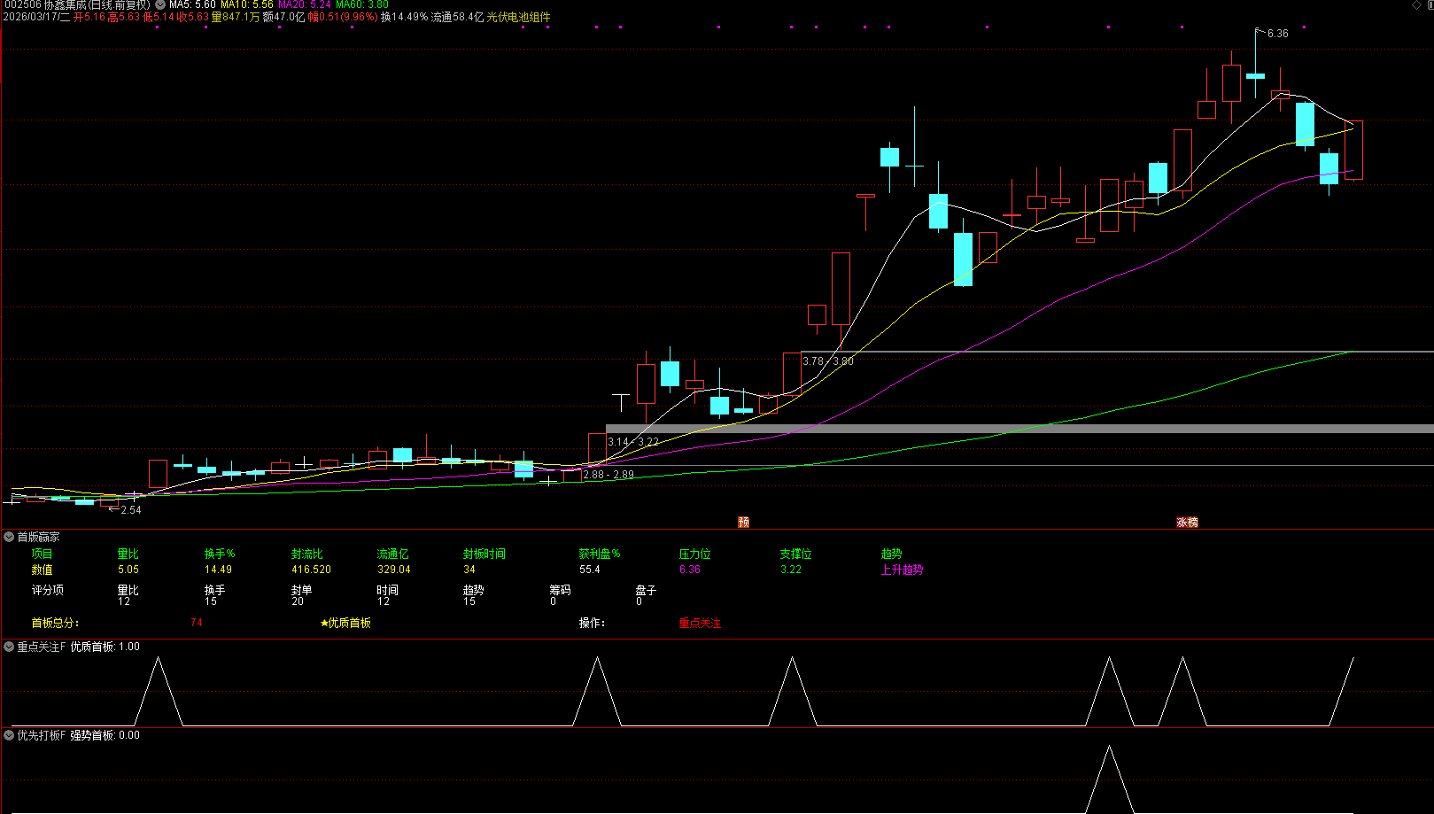This screenshot has height=814, width=1434.
Task: Open the 优先打板F indicator dropdown arrow
Action: coord(9,736)
